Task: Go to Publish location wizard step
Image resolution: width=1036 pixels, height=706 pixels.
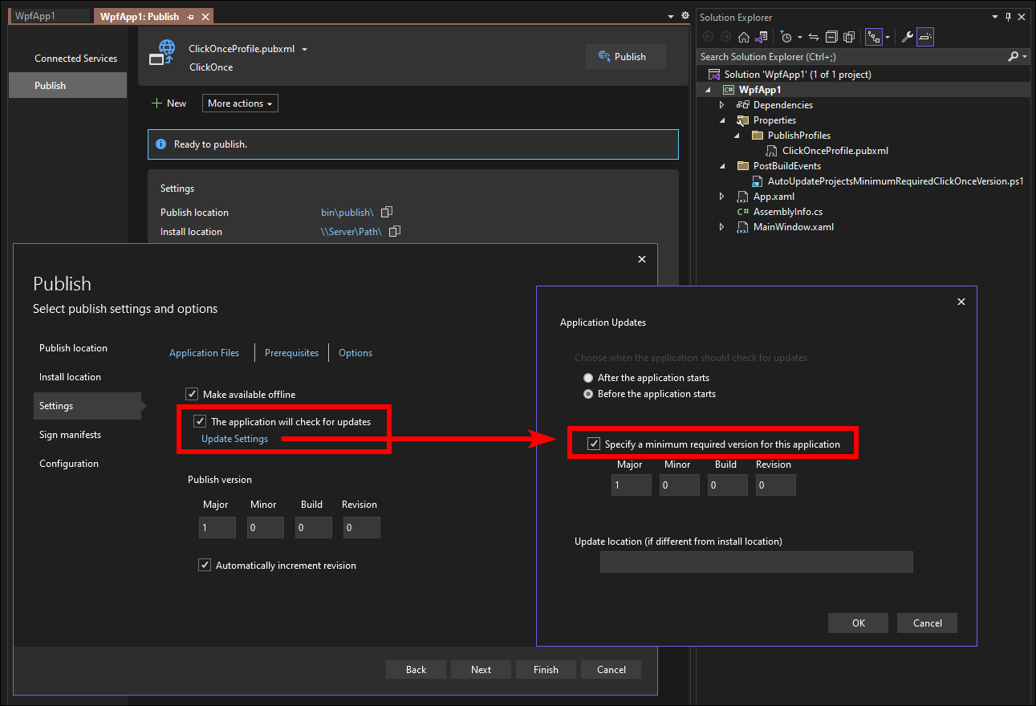Action: (x=73, y=348)
